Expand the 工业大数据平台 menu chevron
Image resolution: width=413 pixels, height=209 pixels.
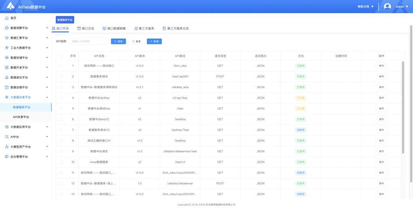[x=47, y=48]
